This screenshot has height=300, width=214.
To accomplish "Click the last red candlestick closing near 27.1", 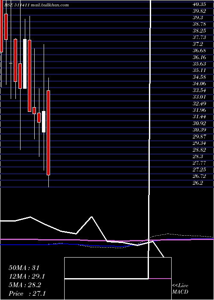I will (x=48, y=133).
